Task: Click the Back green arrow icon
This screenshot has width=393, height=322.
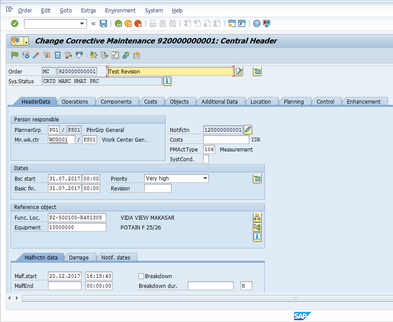Action: (118, 23)
